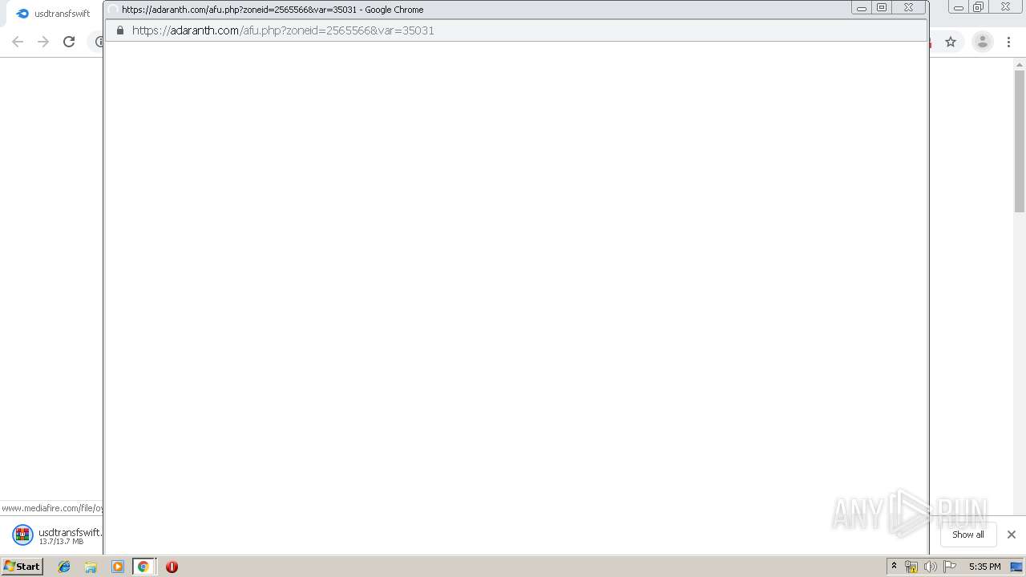Open the Chrome profile avatar menu
The height and width of the screenshot is (577, 1026).
click(x=982, y=42)
